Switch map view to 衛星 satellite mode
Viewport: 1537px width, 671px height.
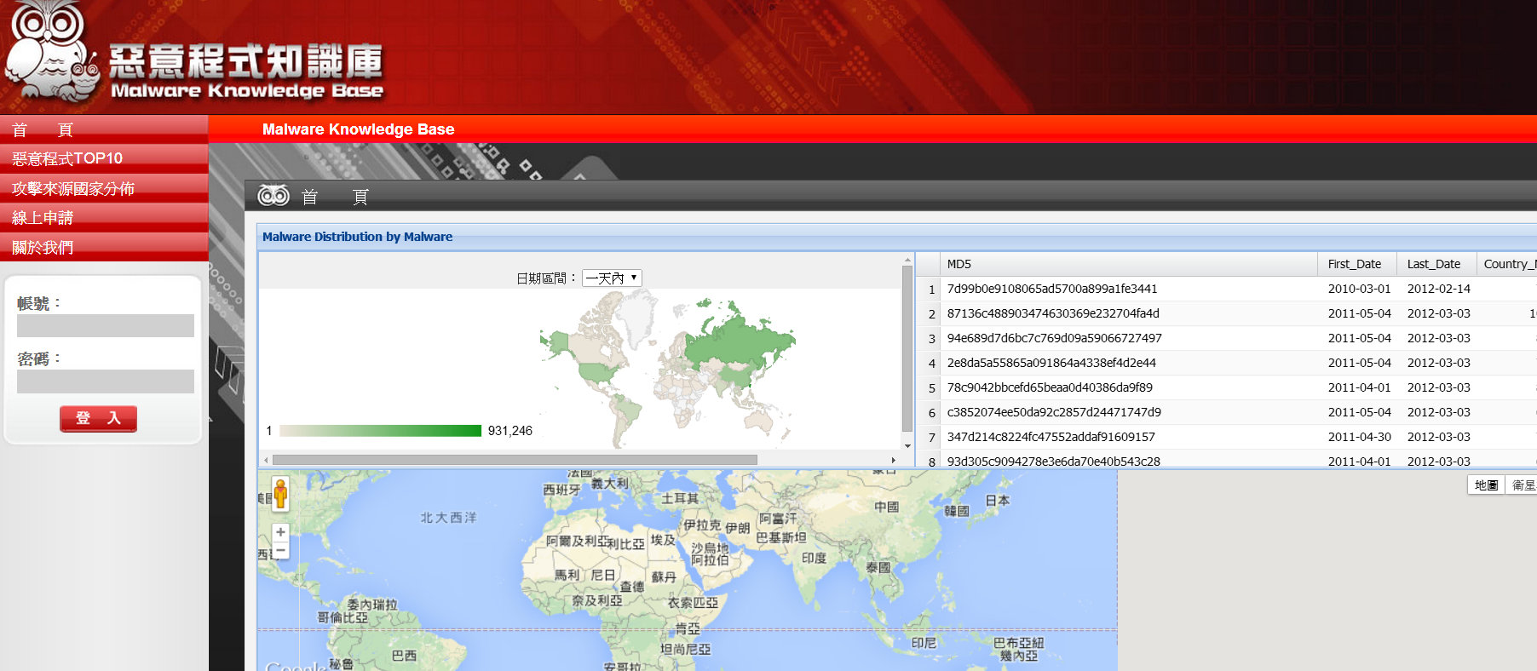[x=1523, y=485]
